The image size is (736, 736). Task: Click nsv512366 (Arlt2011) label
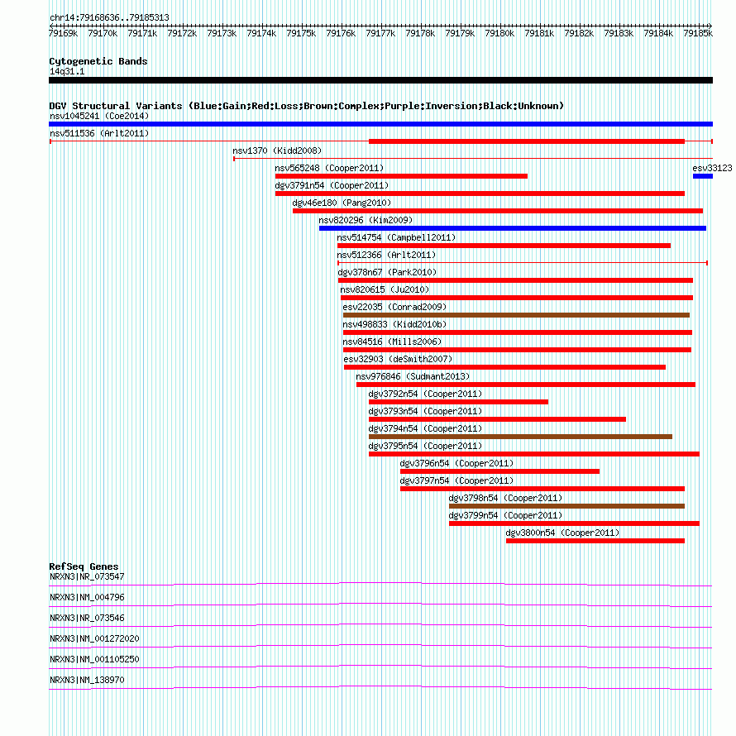pyautogui.click(x=386, y=255)
